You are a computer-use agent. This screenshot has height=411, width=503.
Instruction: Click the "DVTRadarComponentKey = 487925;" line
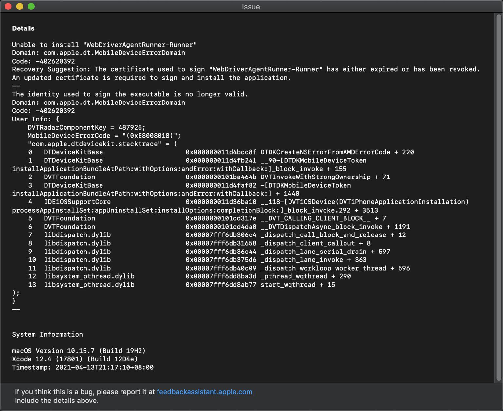86,127
